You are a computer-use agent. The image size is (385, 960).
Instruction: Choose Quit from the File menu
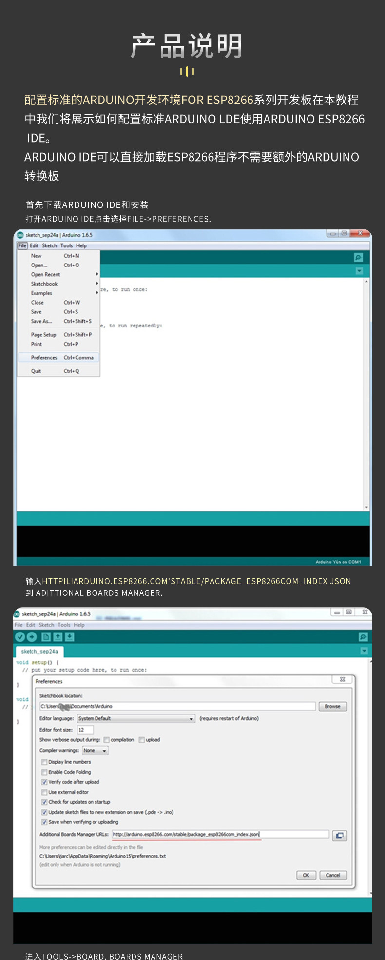(x=58, y=371)
